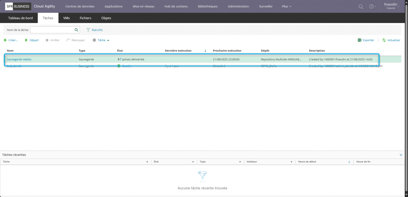Screen dimensions: 408x197
Task: Open Mise en réseau menu
Action: pos(143,6)
